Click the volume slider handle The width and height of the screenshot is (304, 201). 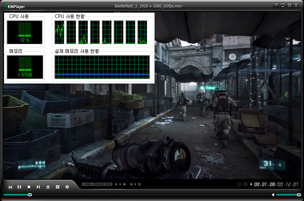tap(299, 194)
